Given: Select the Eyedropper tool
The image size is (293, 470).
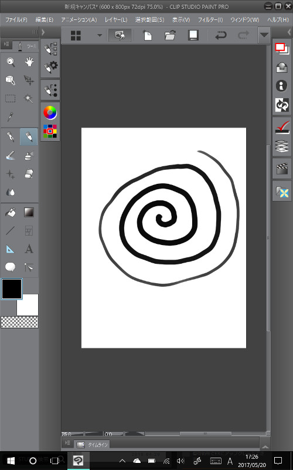Looking at the screenshot, I should [x=11, y=116].
